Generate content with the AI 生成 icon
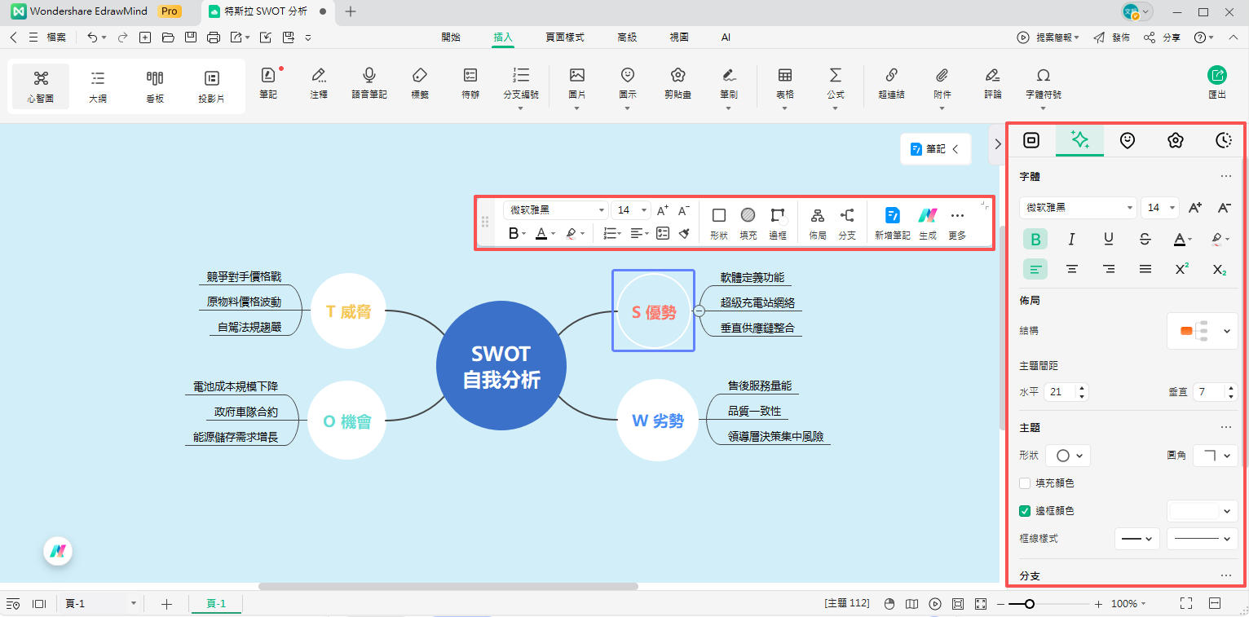 pos(928,220)
